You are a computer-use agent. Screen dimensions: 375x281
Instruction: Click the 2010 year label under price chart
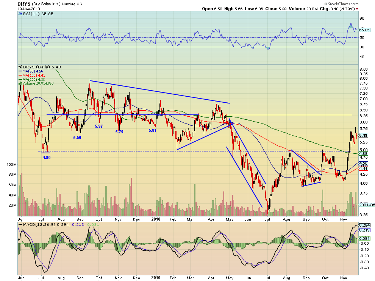tap(156, 219)
